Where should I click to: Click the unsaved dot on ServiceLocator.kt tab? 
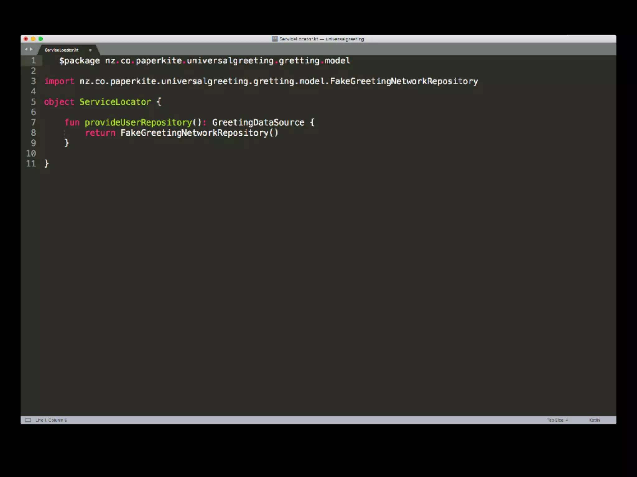pyautogui.click(x=90, y=50)
